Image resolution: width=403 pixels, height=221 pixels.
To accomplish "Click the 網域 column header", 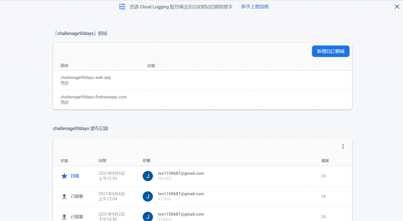I will [x=64, y=66].
